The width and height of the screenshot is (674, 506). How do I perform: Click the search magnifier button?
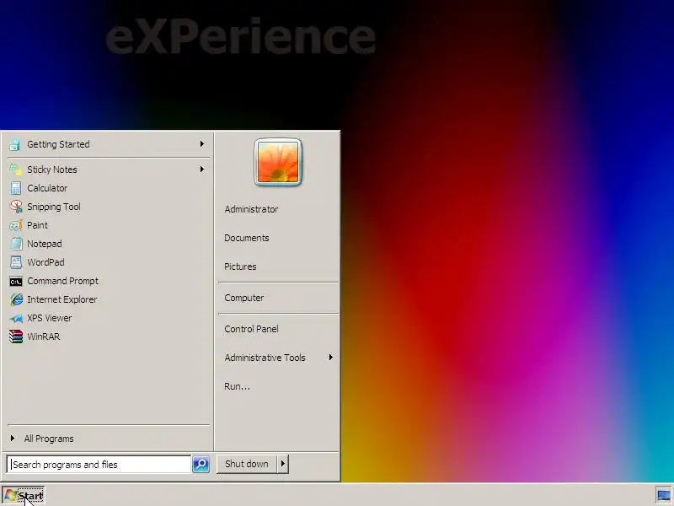click(201, 465)
